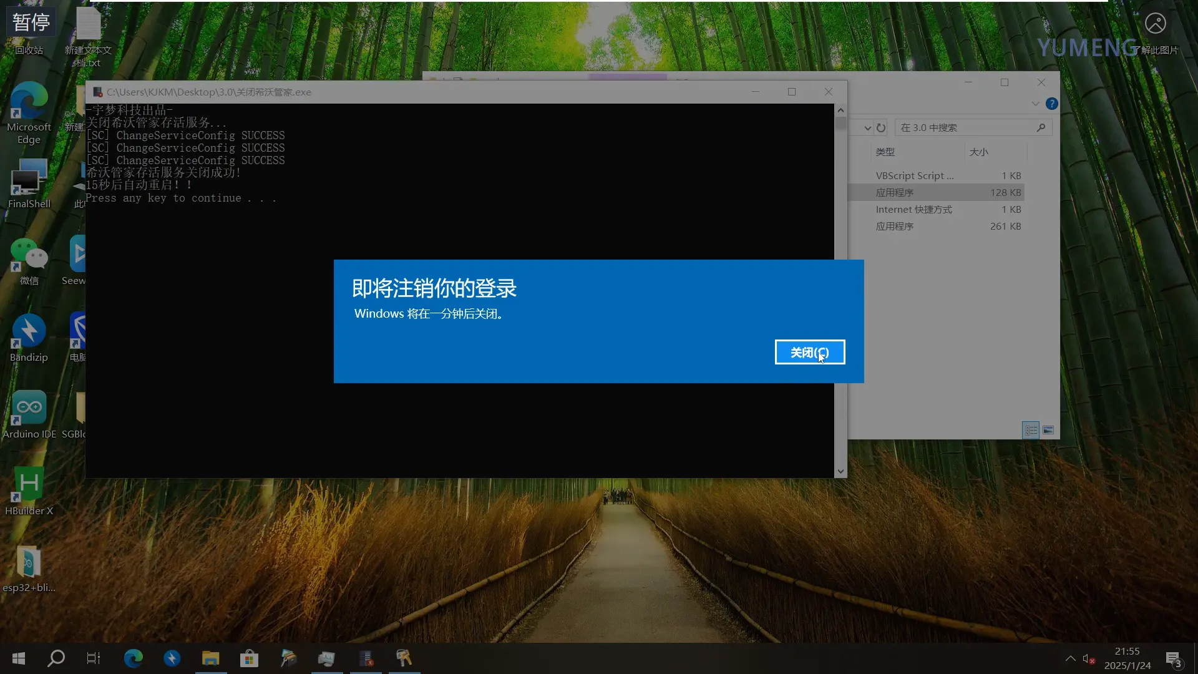Expand the address bar dropdown in Explorer
This screenshot has width=1198, height=674.
(x=867, y=127)
